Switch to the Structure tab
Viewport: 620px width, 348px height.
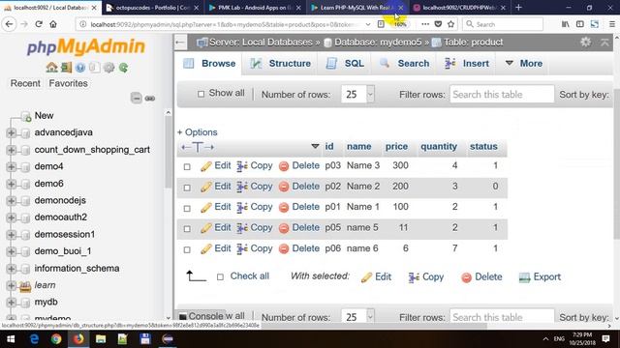click(280, 64)
